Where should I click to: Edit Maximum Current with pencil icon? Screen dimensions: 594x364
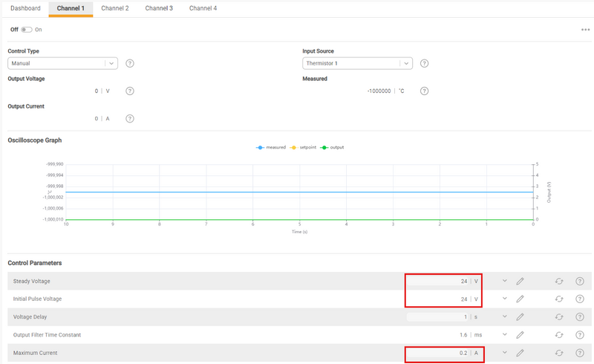tap(520, 353)
